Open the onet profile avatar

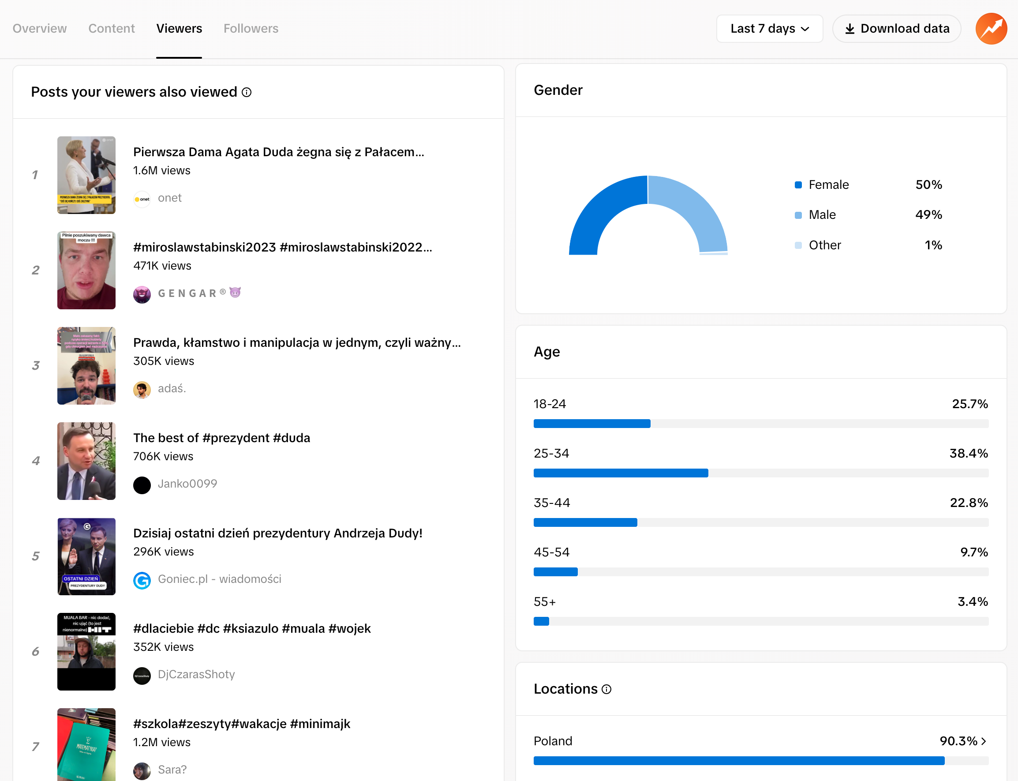[x=142, y=199]
